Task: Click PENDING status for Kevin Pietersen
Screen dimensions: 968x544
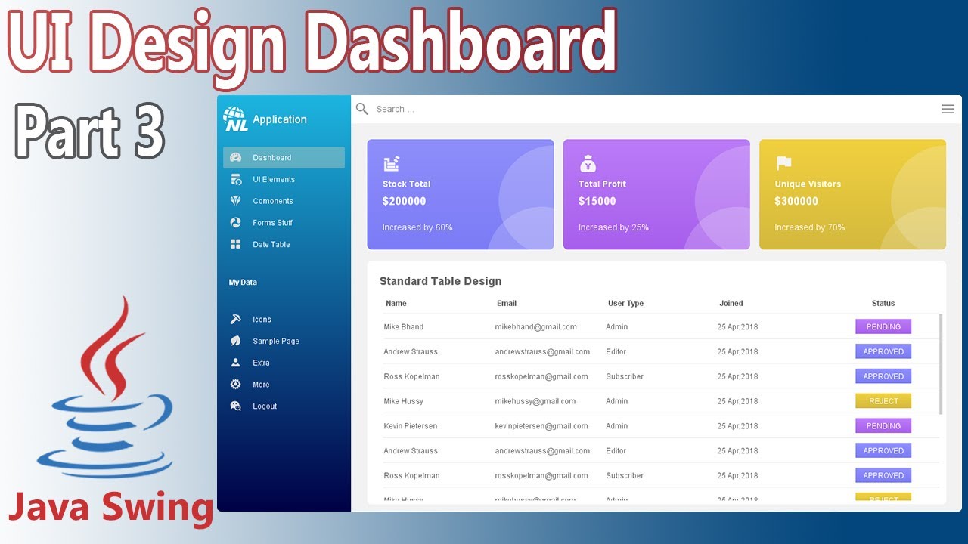Action: pyautogui.click(x=883, y=425)
